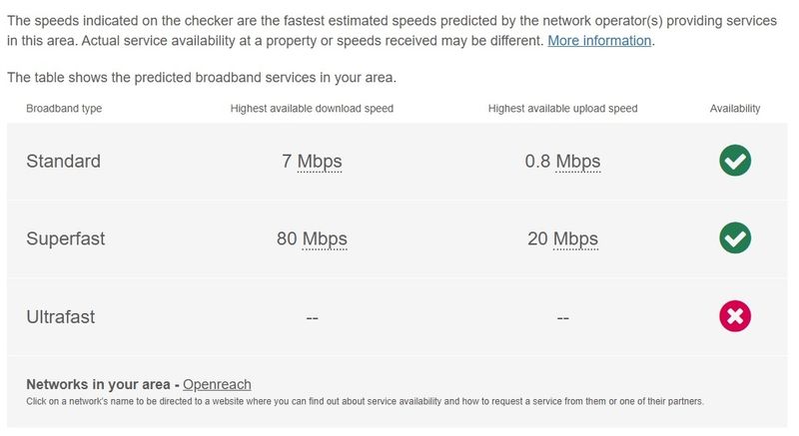Click the red cross icon for Ultrafast
The height and width of the screenshot is (436, 799).
[735, 316]
